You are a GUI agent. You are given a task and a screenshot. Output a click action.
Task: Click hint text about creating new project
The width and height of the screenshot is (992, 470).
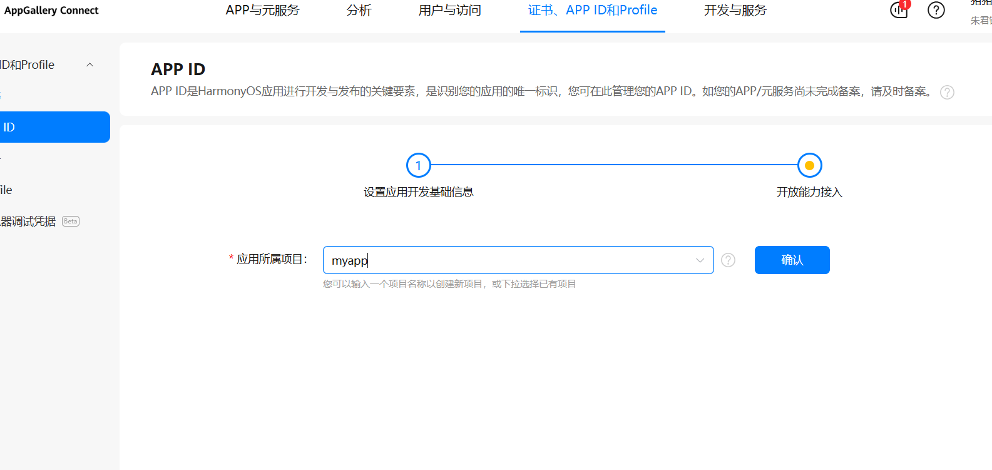click(449, 284)
